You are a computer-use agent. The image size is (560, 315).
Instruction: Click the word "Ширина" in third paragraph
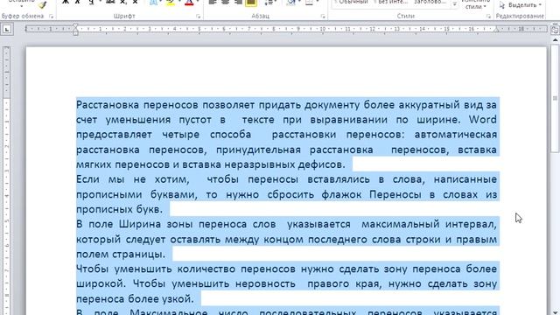point(140,224)
